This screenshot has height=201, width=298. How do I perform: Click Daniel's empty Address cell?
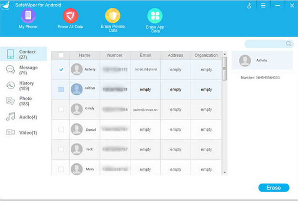click(175, 129)
